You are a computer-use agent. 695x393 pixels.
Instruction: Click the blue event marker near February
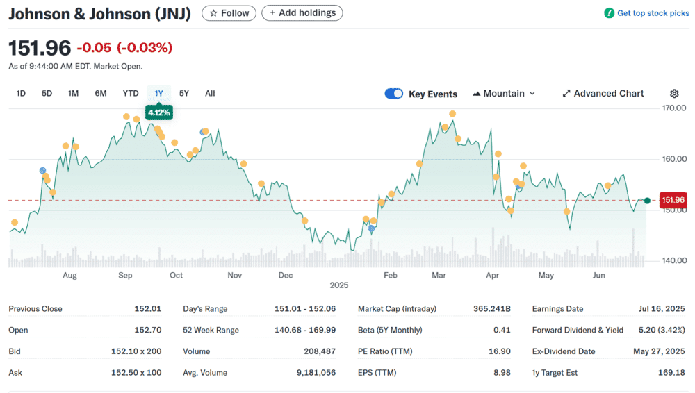coord(371,228)
